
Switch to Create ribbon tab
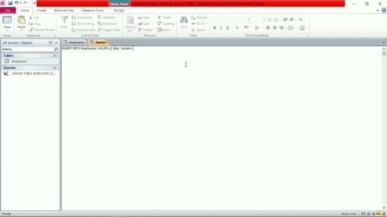42,10
